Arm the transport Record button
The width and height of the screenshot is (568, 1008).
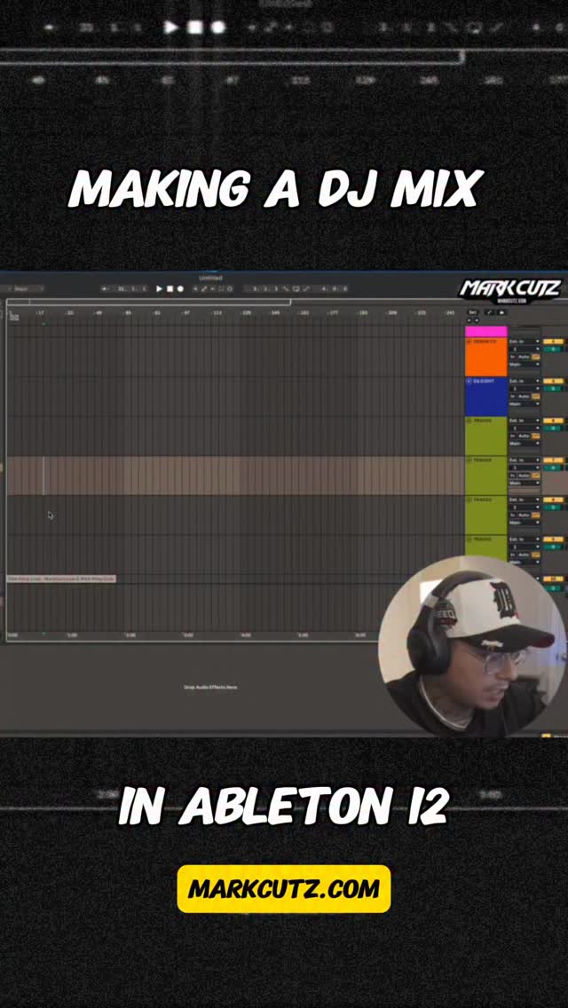[180, 289]
